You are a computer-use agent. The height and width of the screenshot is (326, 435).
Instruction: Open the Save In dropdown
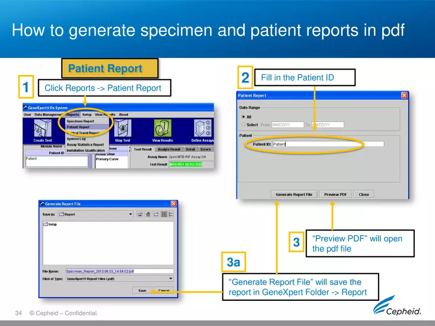[x=130, y=214]
